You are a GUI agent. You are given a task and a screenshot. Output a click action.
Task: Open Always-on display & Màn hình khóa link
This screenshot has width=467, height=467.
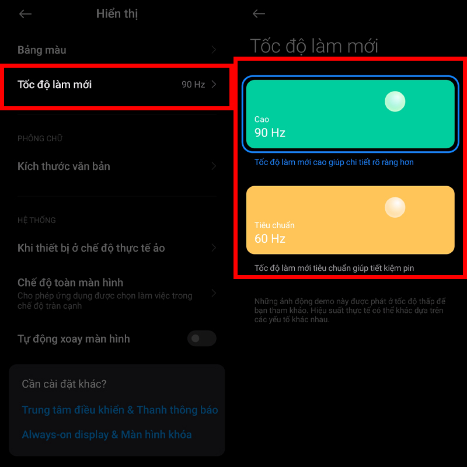[107, 435]
